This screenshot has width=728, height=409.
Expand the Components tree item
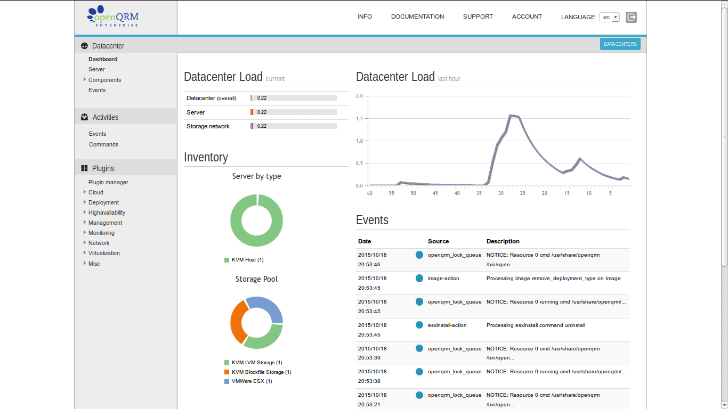pyautogui.click(x=84, y=79)
